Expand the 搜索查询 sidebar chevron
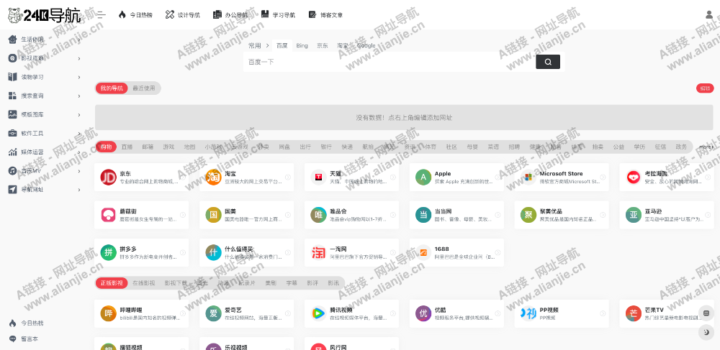This screenshot has height=350, width=720. pos(79,96)
